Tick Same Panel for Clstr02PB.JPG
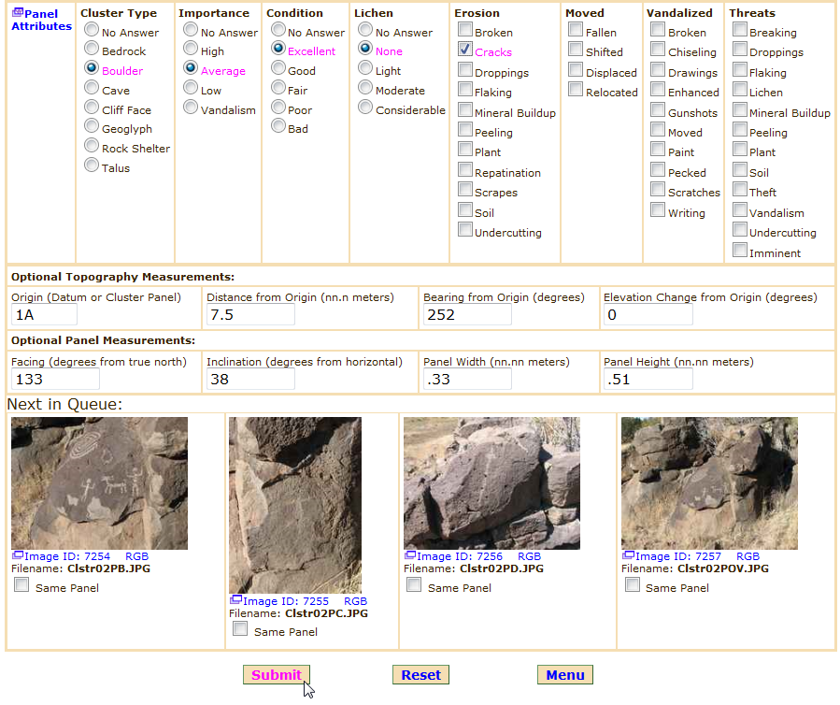The width and height of the screenshot is (840, 705). 21,586
